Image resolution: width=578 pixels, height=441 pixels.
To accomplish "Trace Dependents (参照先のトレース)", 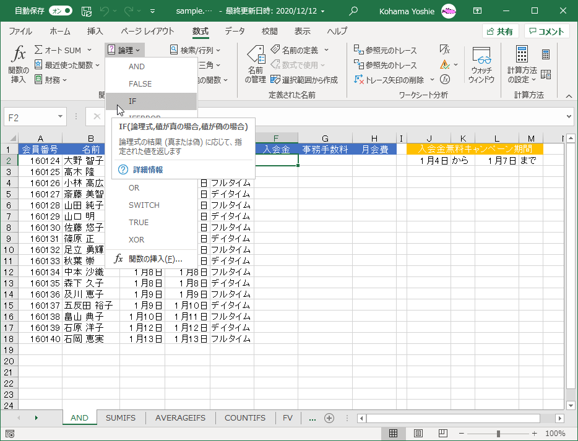I will 385,65.
